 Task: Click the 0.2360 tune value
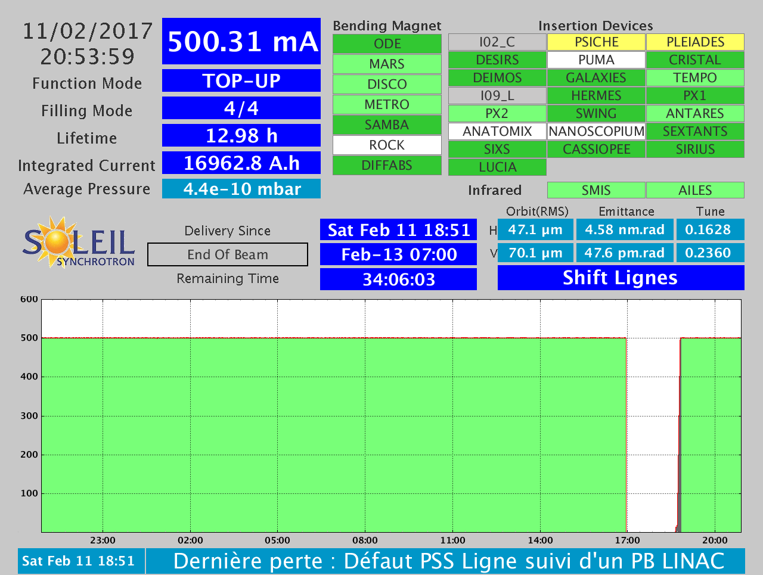[x=710, y=253]
